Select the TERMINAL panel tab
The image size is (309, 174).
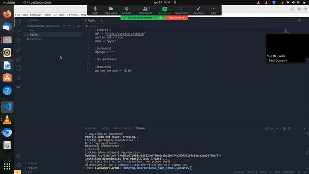click(x=140, y=128)
